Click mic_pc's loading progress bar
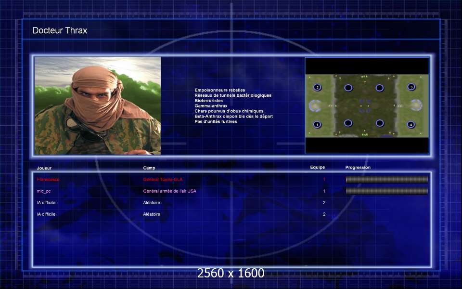This screenshot has width=462, height=289. click(x=386, y=191)
